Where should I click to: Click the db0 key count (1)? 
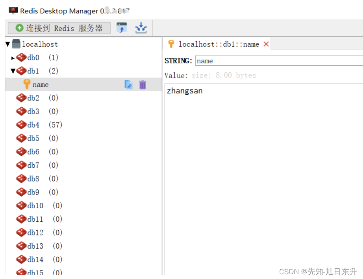click(x=54, y=57)
